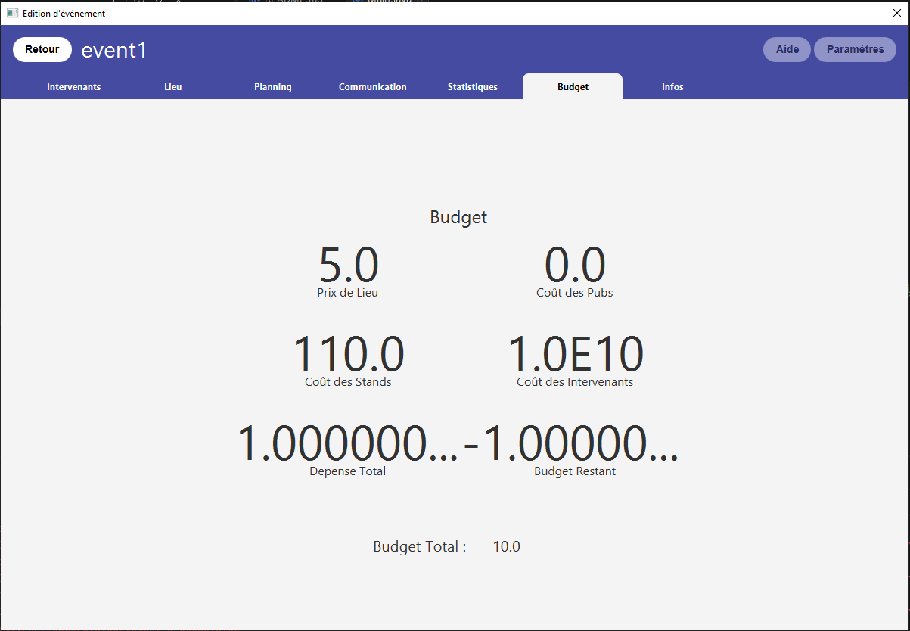910x631 pixels.
Task: Open the Infos tab
Action: (x=672, y=87)
